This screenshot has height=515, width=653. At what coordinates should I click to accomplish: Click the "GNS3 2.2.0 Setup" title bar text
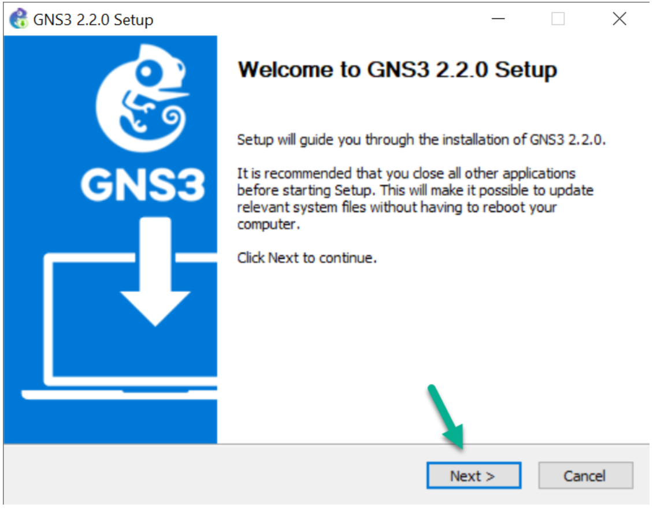click(93, 20)
